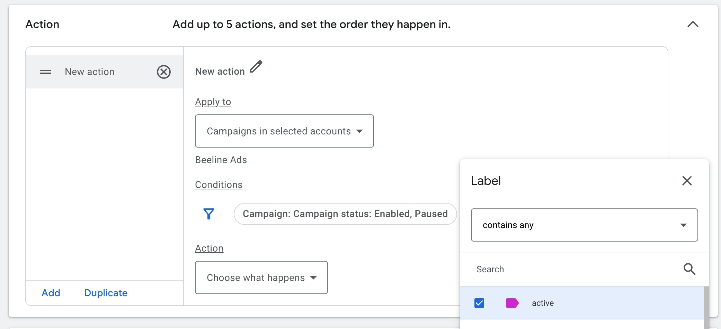The width and height of the screenshot is (721, 329).
Task: Collapse the Action section with the chevron
Action: click(x=693, y=24)
